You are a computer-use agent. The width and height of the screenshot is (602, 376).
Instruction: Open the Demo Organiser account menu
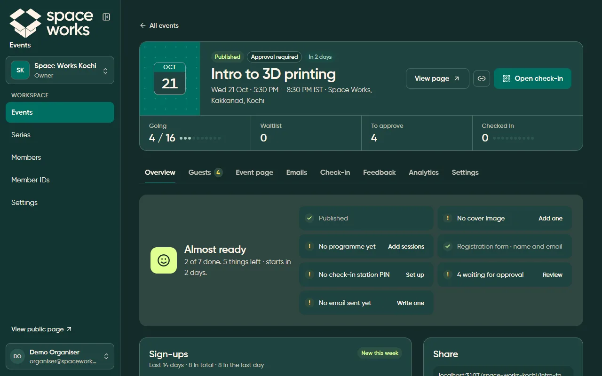[x=60, y=356]
